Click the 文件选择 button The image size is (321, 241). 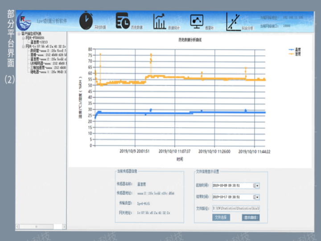221,217
